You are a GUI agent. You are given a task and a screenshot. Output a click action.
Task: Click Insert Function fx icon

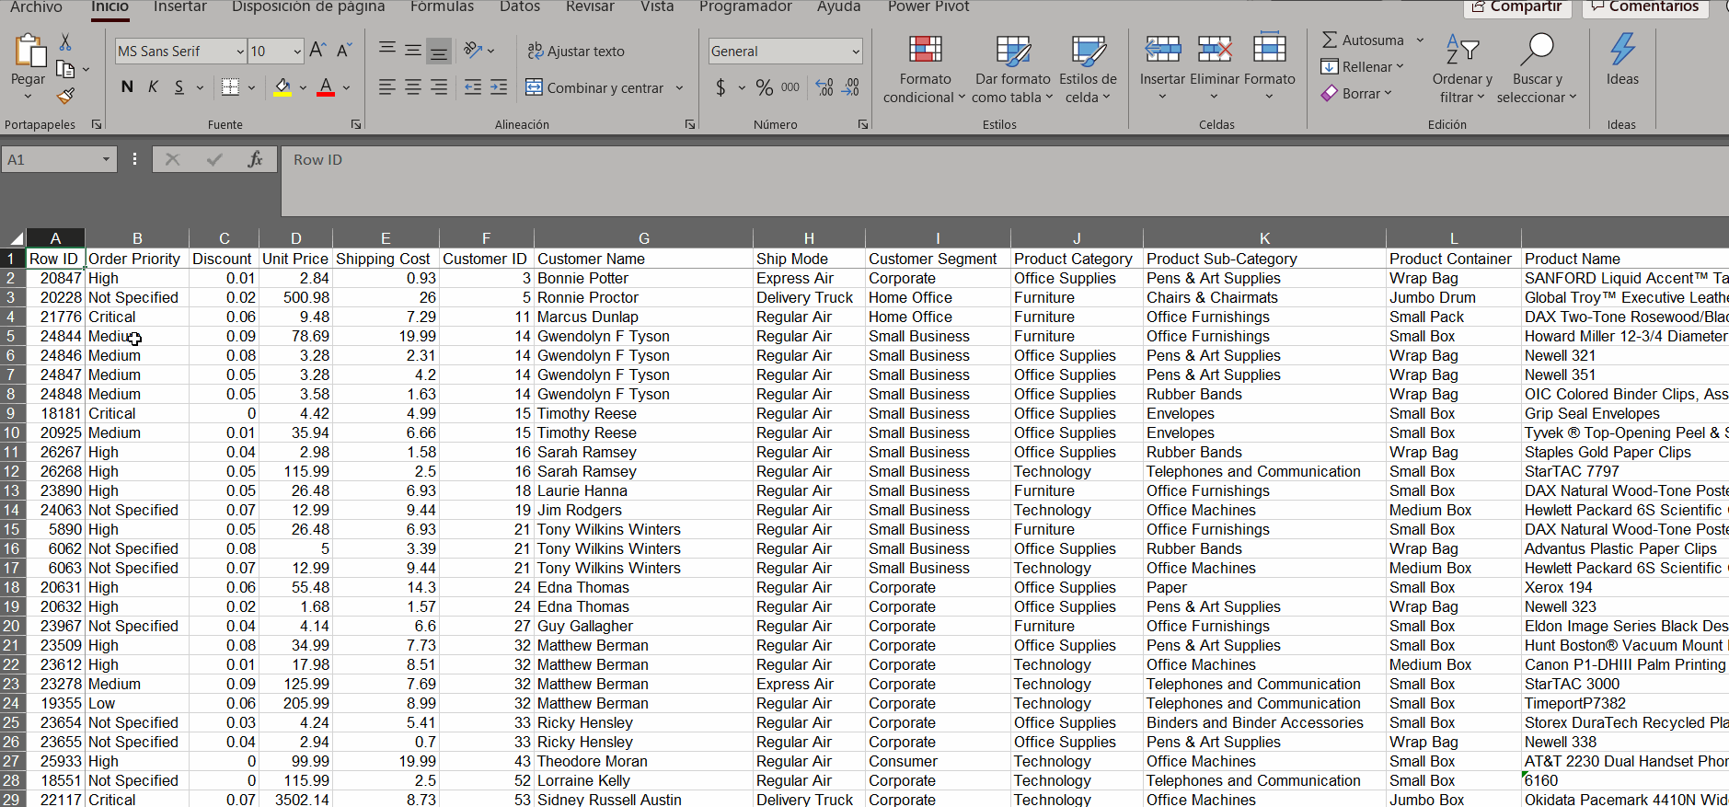coord(255,159)
